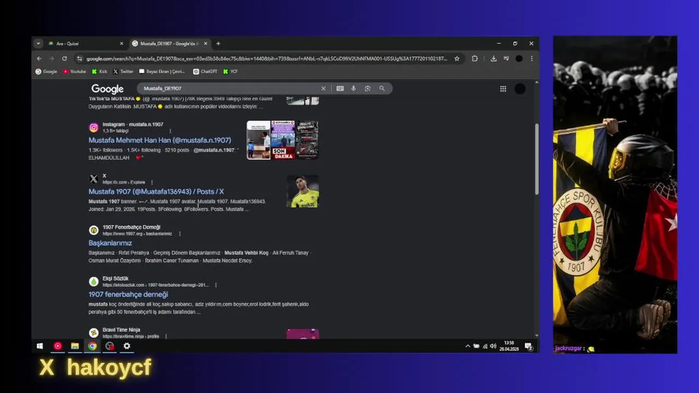Viewport: 699px width, 393px height.
Task: Open the Chrome extensions puzzle icon
Action: point(475,58)
